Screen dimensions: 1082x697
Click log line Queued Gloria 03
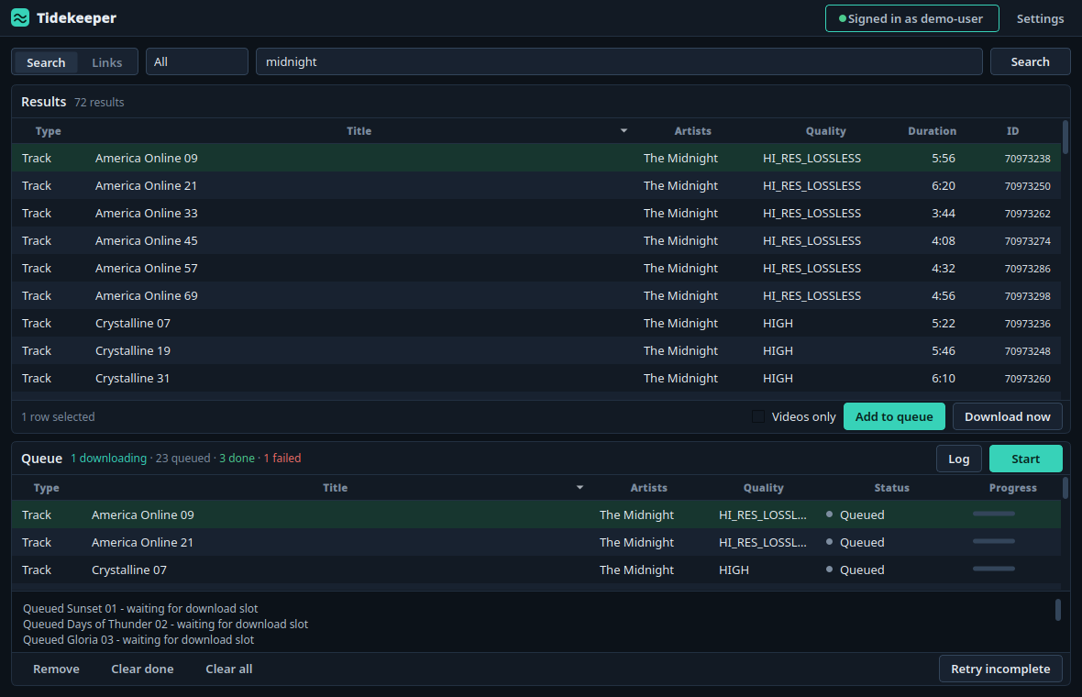click(x=138, y=640)
